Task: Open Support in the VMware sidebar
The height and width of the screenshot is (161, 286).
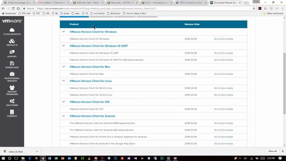Action: 12,54
